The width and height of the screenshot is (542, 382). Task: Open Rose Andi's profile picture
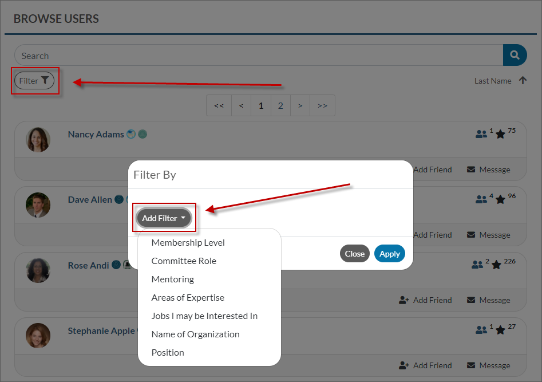coord(38,270)
